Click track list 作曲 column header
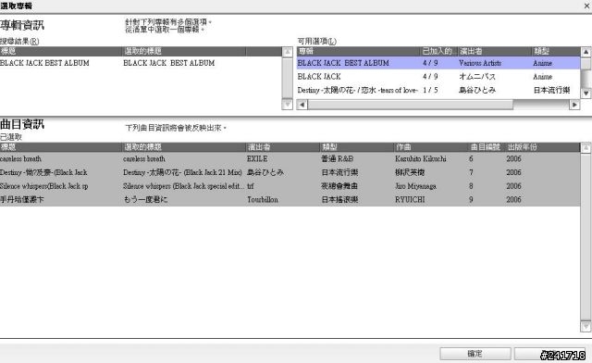592x363 pixels. [x=431, y=147]
